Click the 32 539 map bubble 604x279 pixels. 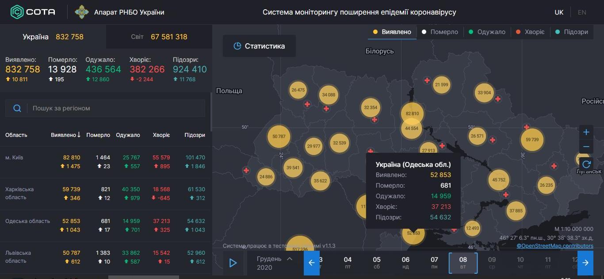340,143
